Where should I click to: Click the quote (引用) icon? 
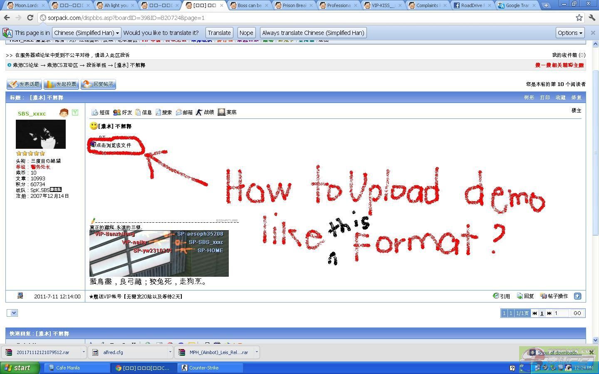496,296
